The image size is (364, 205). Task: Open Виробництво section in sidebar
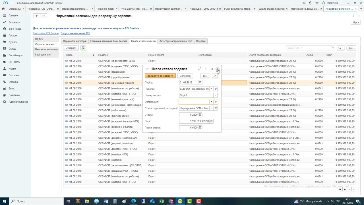16,55
